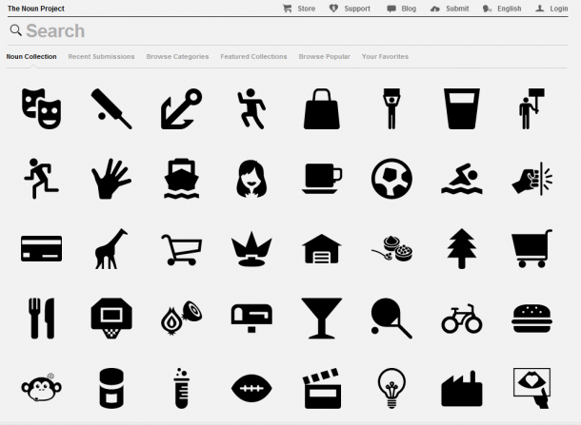Click the Login link
581x425 pixels.
551,9
